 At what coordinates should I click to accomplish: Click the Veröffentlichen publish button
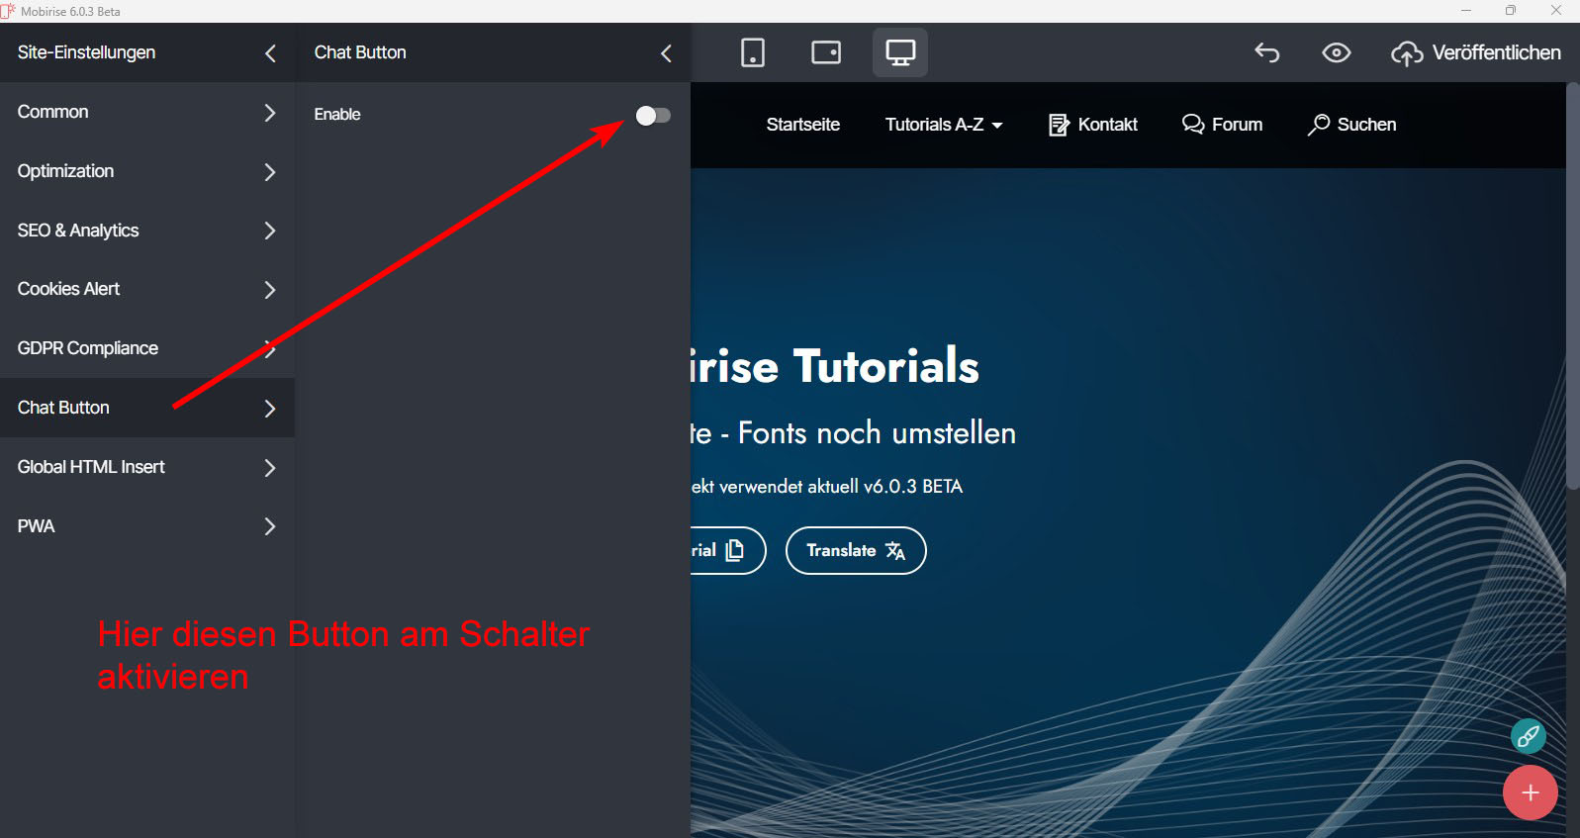pos(1476,53)
